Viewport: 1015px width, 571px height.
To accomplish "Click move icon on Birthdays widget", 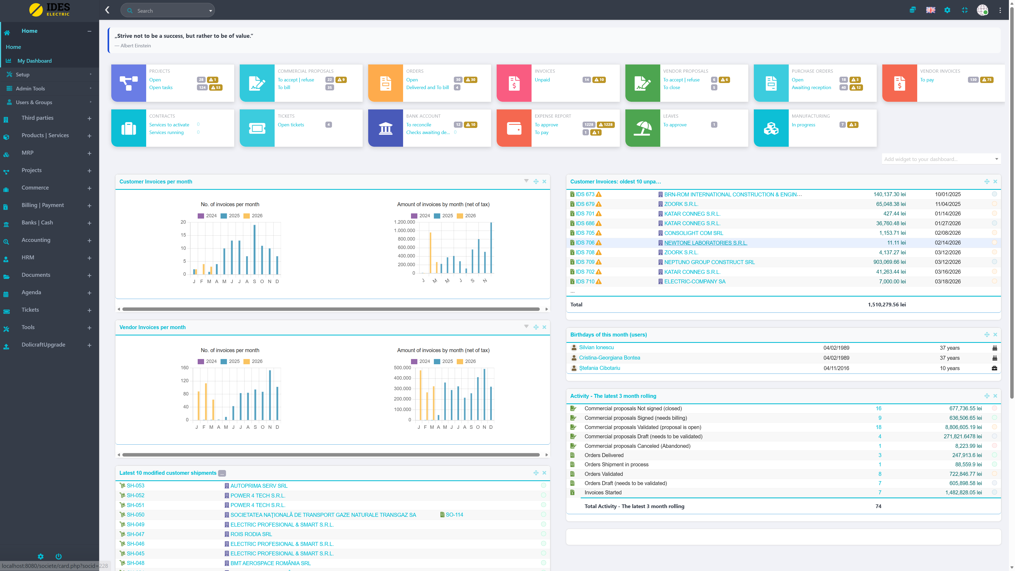I will point(987,334).
